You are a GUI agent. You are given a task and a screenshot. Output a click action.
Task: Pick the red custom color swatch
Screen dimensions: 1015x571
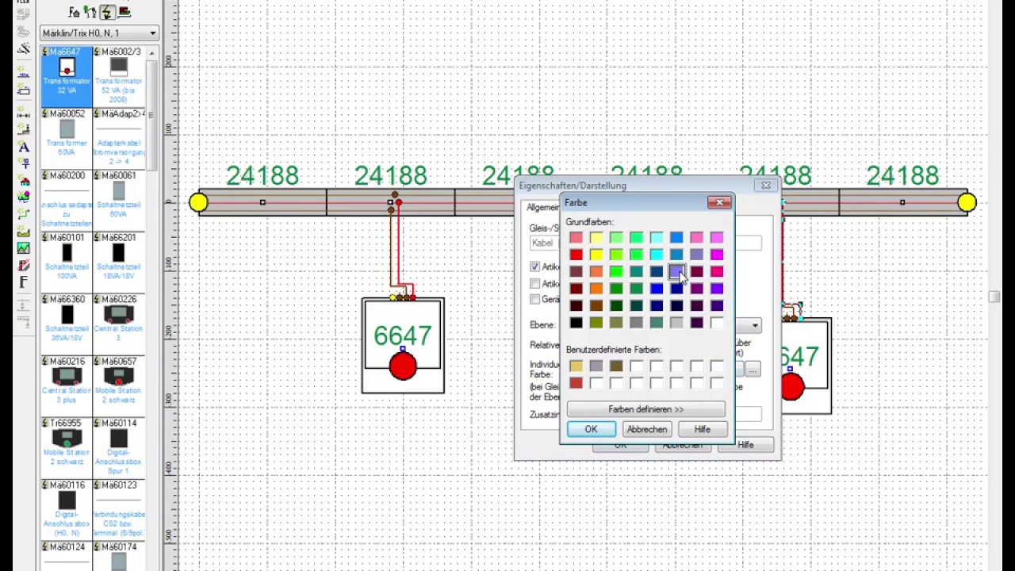576,384
